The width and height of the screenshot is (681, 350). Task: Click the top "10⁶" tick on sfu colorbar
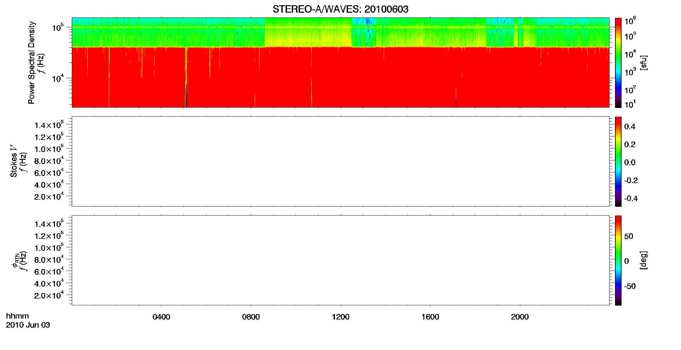pos(630,21)
